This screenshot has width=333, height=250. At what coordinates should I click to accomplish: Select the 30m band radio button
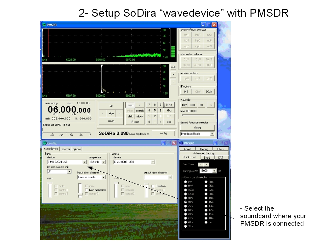(206, 182)
